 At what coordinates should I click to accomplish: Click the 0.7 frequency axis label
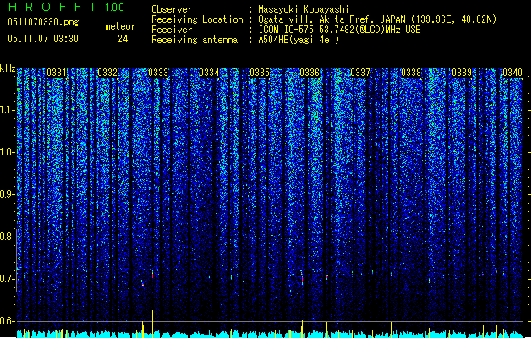[7, 279]
